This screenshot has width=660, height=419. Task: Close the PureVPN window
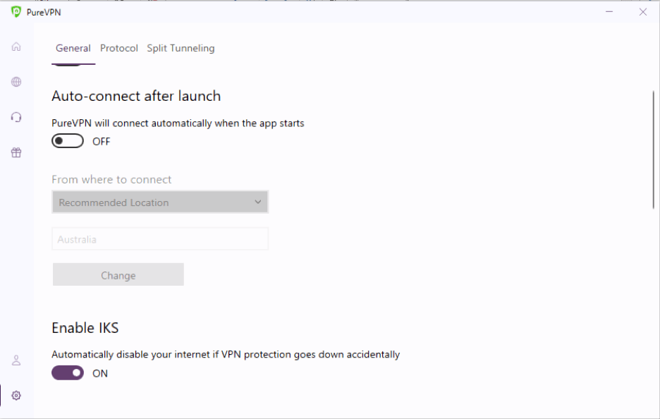[x=643, y=12]
